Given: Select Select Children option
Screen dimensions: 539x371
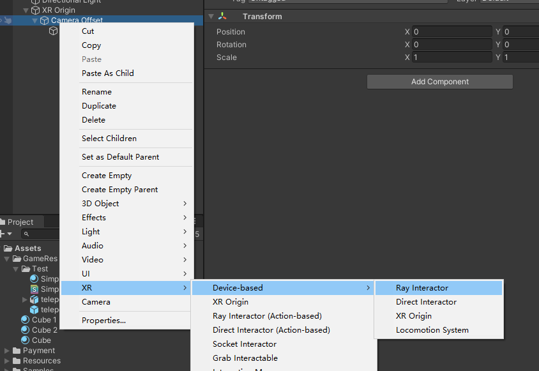Looking at the screenshot, I should (x=127, y=138).
